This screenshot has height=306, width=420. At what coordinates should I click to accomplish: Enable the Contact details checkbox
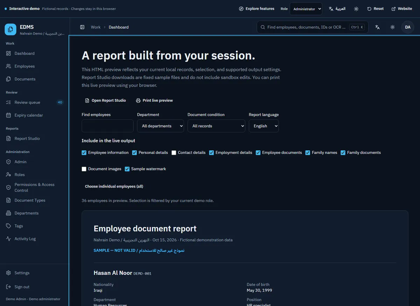point(174,153)
